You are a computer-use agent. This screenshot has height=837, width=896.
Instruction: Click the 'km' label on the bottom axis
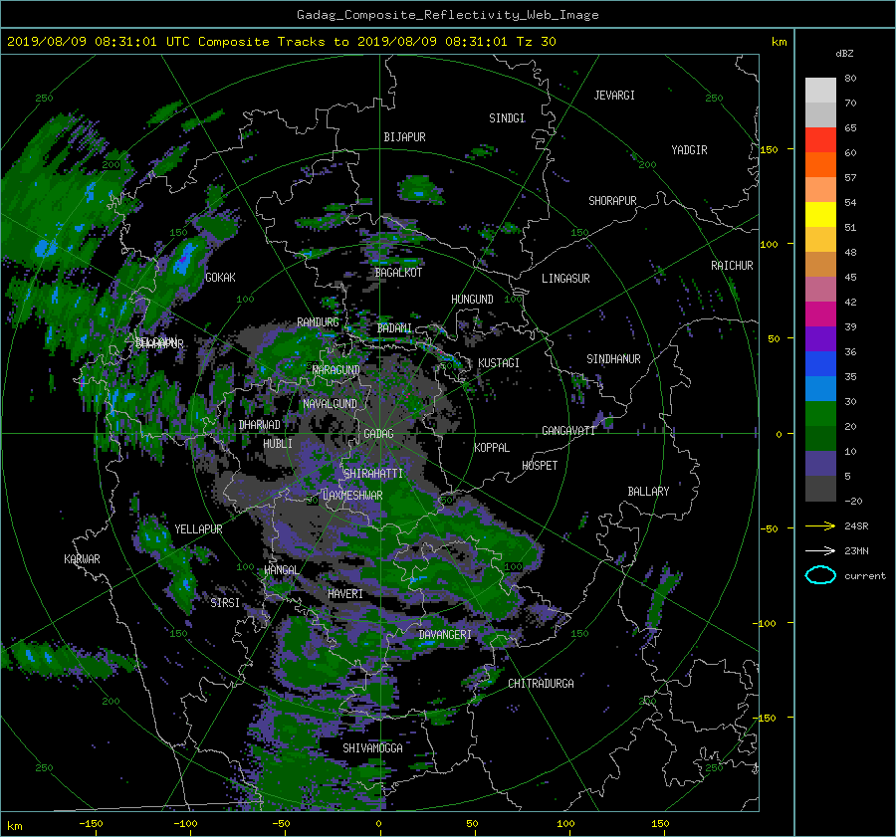14,826
